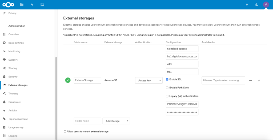Click the Available for column header
Screen dimensions: 273x140
(x=209, y=42)
